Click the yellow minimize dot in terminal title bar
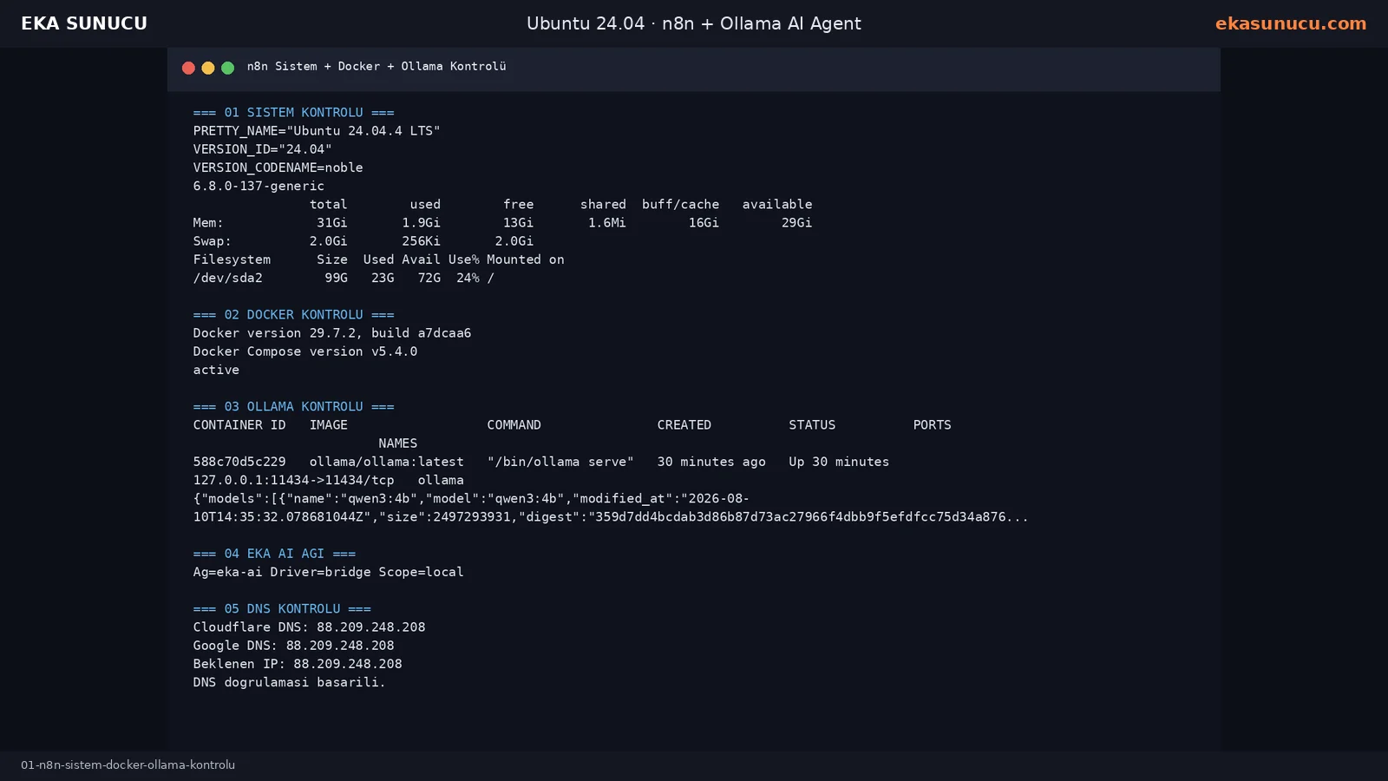The image size is (1388, 781). 208,68
